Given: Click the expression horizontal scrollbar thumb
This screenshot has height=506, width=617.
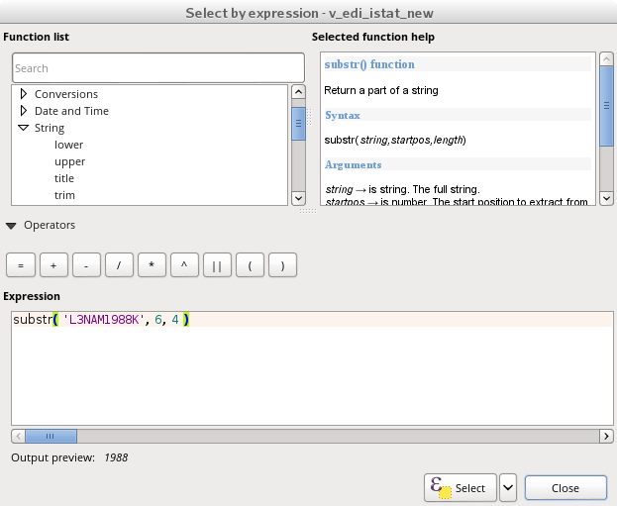Looking at the screenshot, I should point(51,436).
